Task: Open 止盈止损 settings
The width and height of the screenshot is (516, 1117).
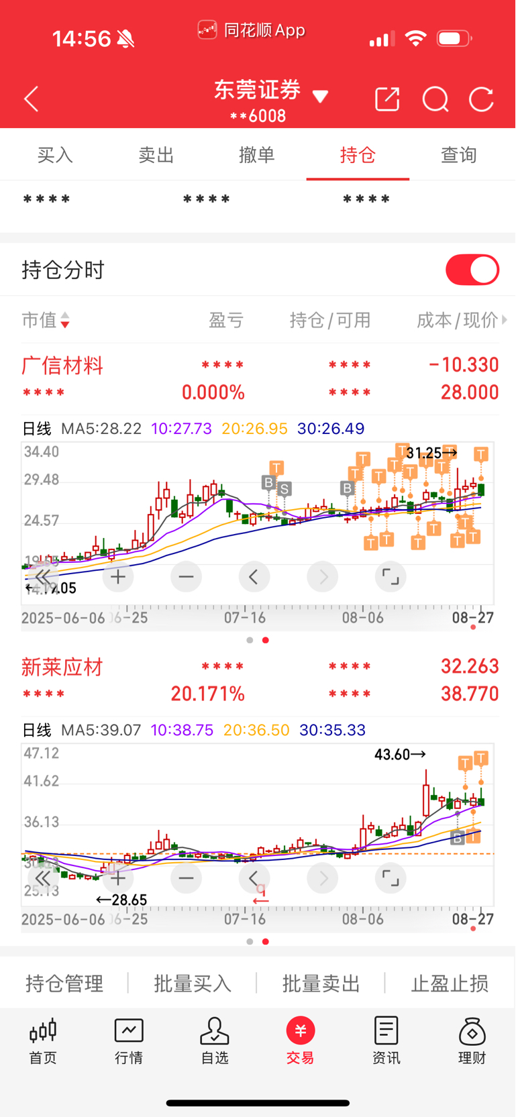Action: coord(450,983)
